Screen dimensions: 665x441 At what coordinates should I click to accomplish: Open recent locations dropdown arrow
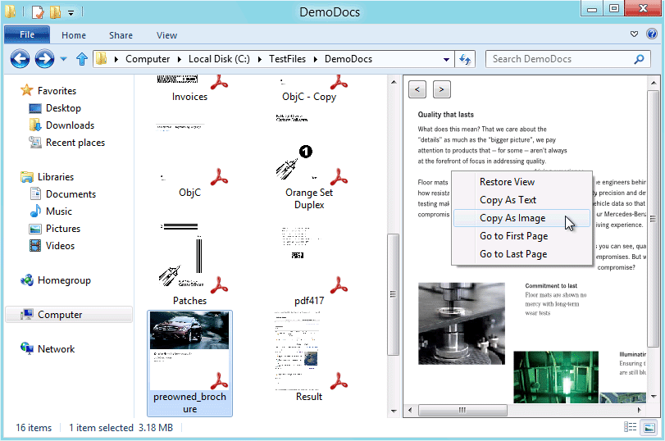pos(64,59)
